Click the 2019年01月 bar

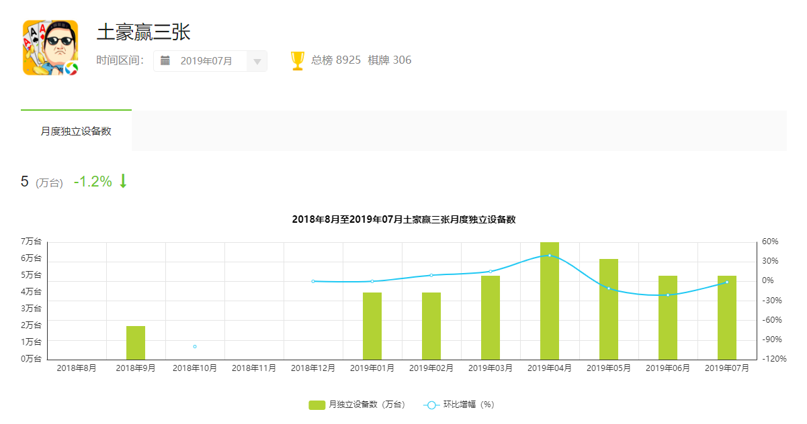(372, 326)
